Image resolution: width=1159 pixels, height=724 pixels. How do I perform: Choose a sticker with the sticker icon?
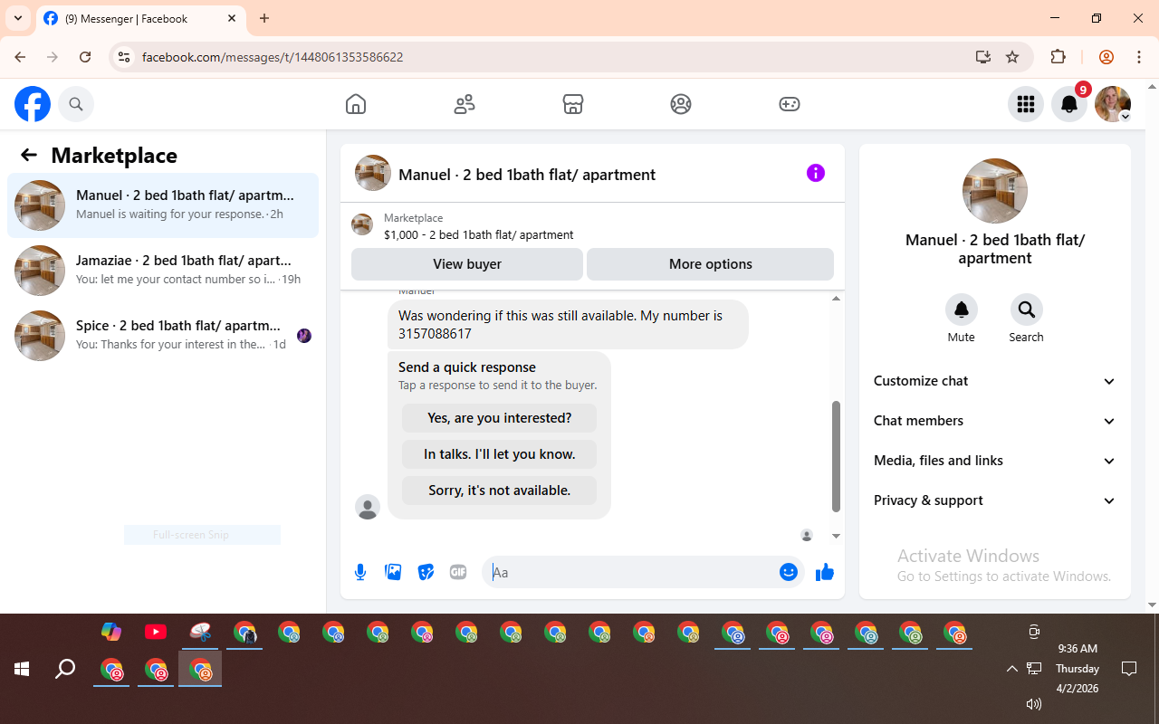click(426, 572)
